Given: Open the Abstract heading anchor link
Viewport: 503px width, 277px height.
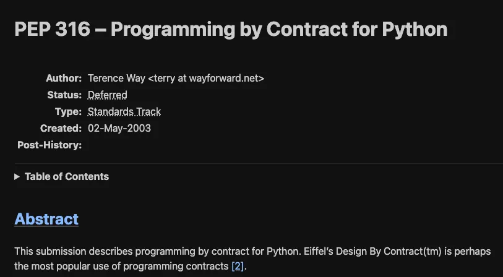Looking at the screenshot, I should [x=46, y=219].
